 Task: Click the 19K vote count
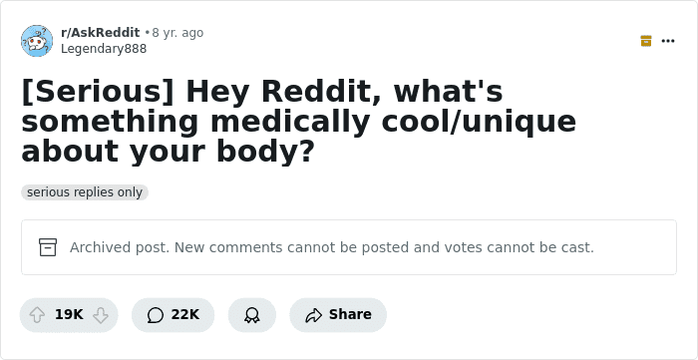(69, 314)
